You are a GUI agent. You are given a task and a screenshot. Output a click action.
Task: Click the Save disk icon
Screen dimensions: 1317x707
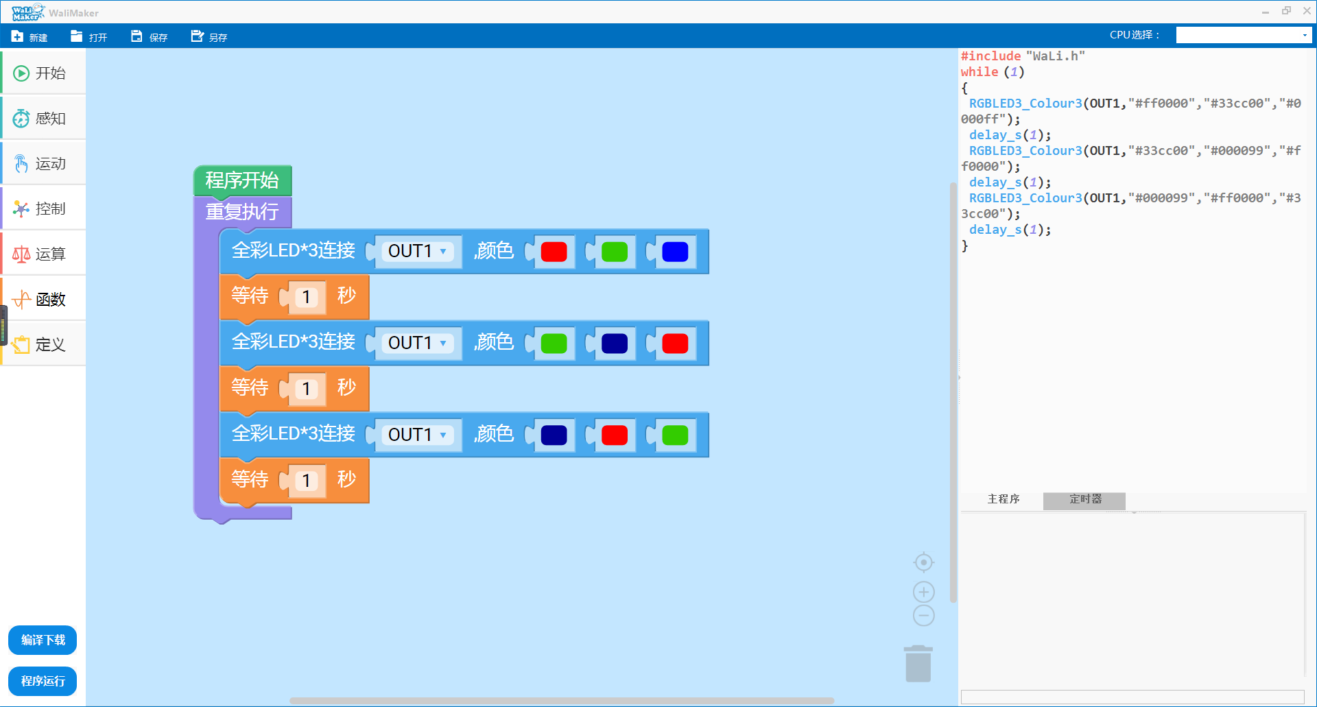point(137,36)
